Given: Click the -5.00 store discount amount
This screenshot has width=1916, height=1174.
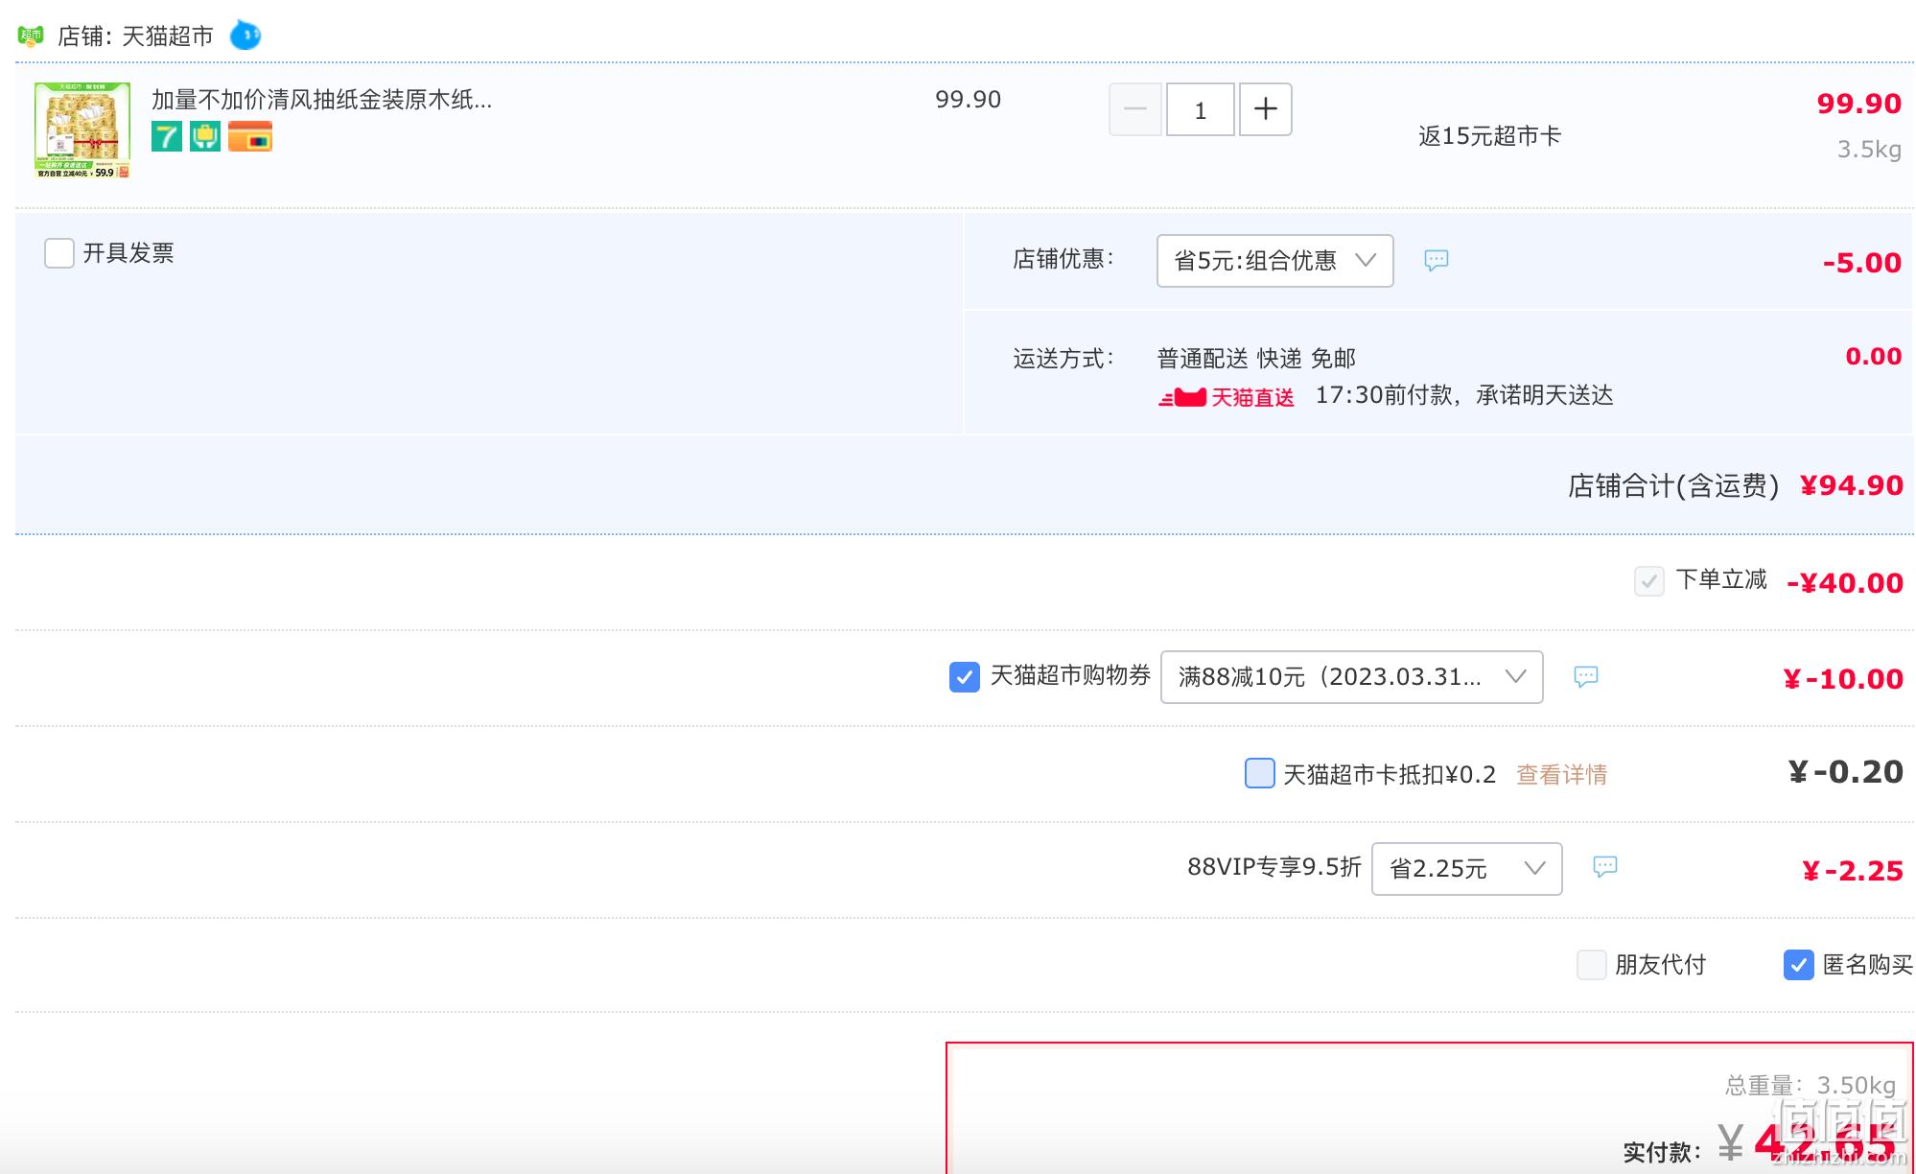Looking at the screenshot, I should coord(1862,263).
